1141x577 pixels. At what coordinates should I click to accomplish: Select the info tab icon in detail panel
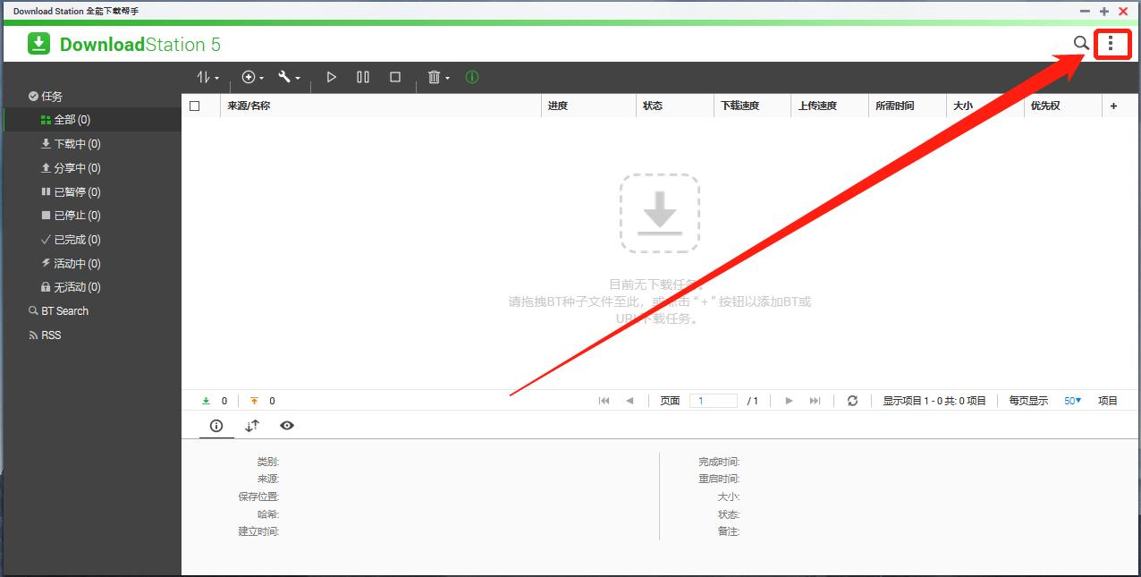(216, 426)
